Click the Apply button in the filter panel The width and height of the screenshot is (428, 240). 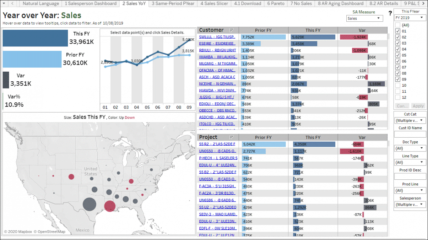418,106
